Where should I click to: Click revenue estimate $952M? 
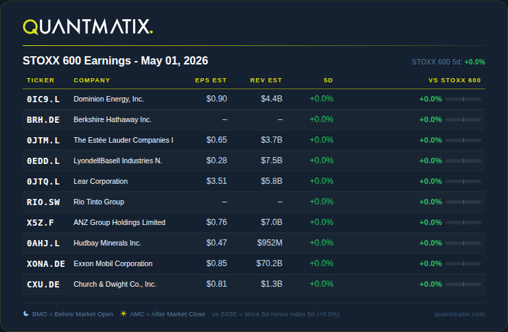(x=270, y=243)
